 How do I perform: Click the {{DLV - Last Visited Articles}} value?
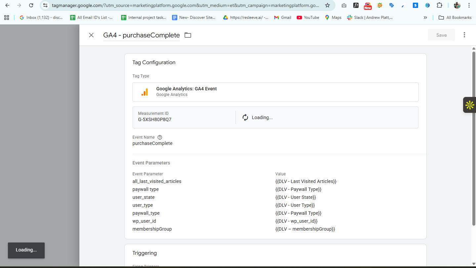tap(306, 181)
